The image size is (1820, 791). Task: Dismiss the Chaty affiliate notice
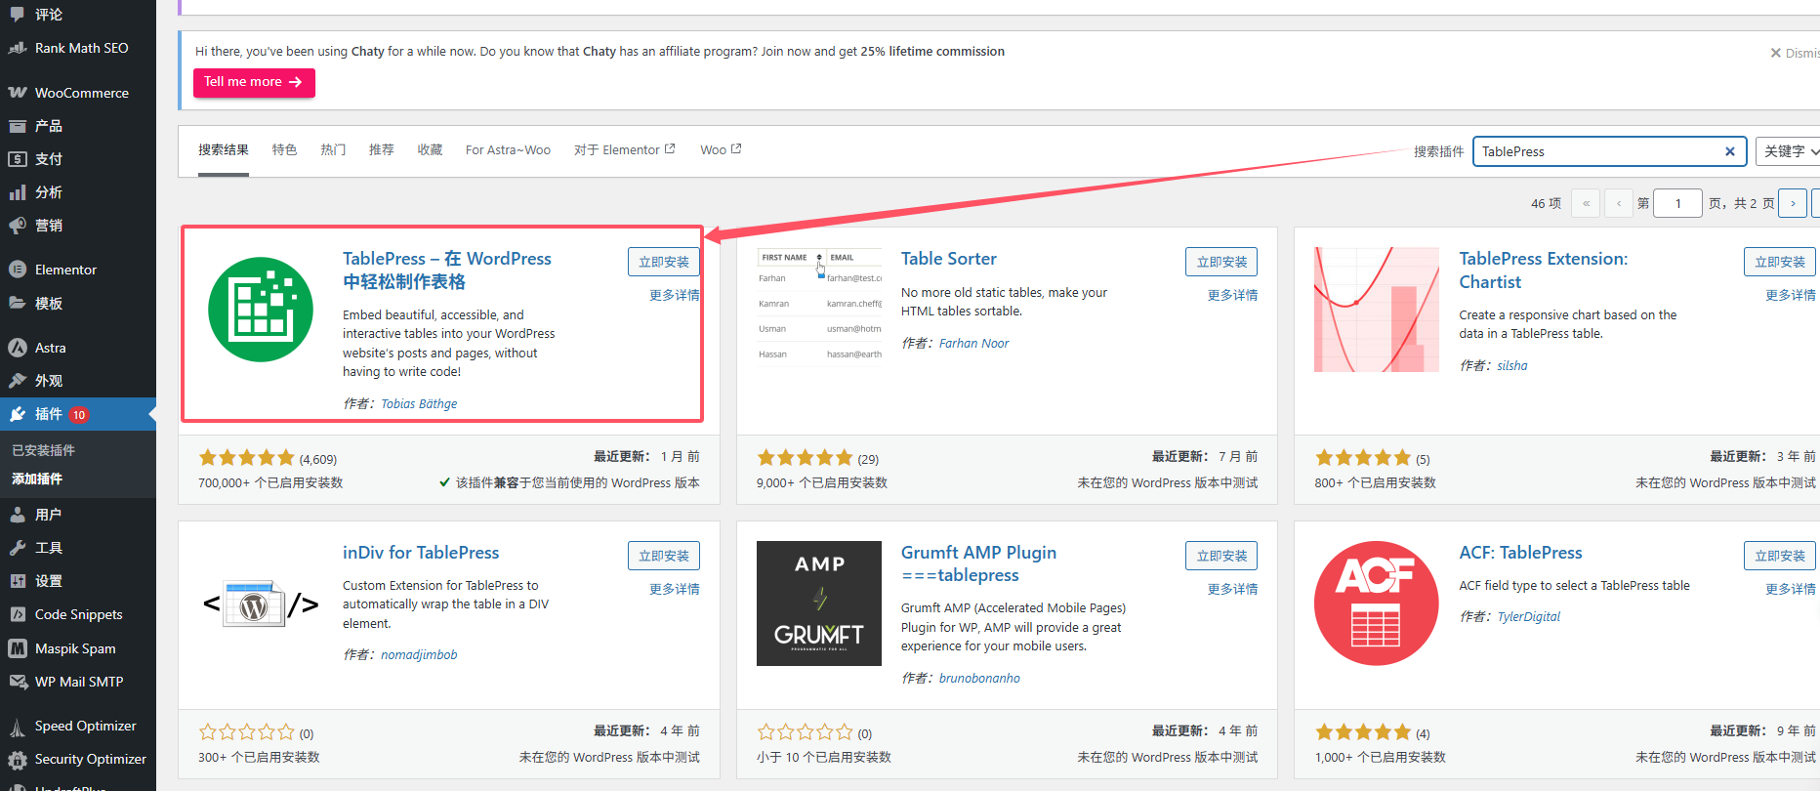click(1795, 53)
